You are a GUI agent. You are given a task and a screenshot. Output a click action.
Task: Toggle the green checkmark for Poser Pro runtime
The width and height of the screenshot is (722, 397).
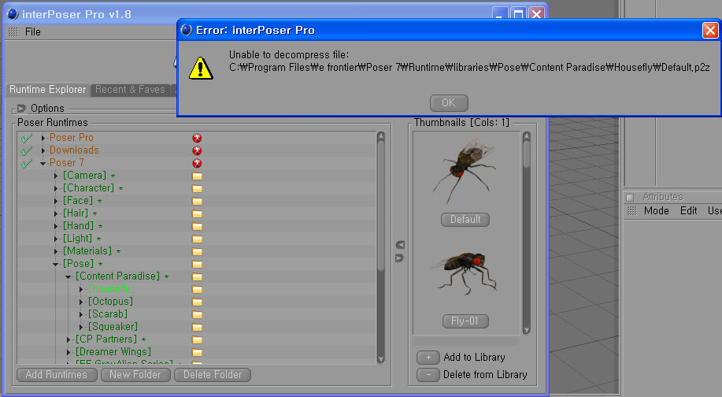coord(27,138)
